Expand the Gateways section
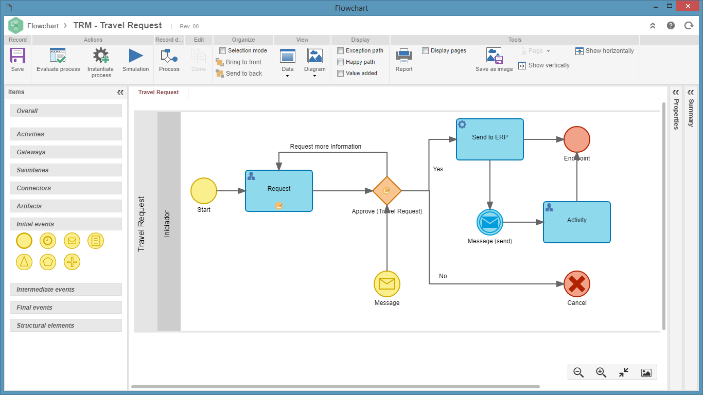 (x=66, y=152)
